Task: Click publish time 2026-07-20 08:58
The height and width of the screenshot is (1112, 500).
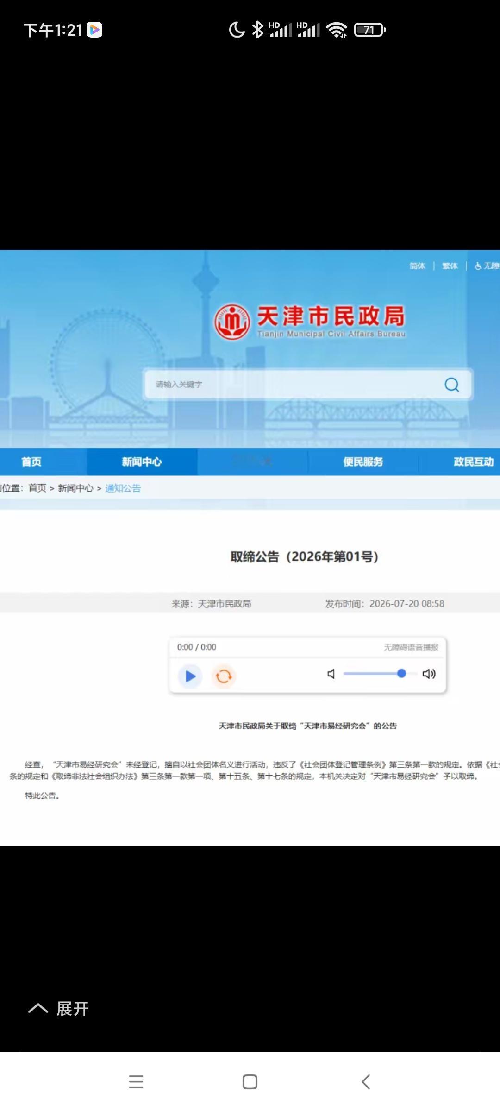Action: coord(385,604)
